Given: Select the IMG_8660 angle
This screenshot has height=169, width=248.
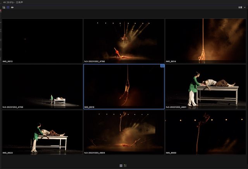Looking at the screenshot, I should click(x=205, y=131).
